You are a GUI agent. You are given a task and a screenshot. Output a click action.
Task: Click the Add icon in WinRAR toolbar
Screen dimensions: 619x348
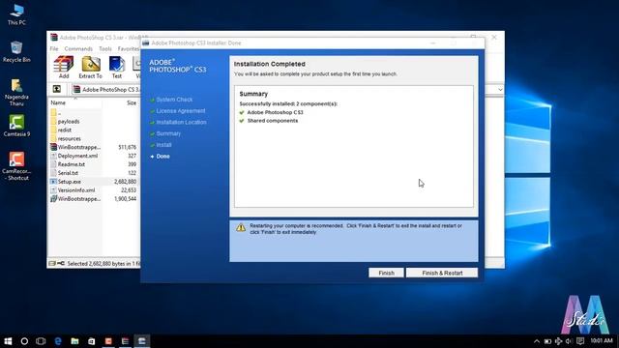pyautogui.click(x=64, y=67)
